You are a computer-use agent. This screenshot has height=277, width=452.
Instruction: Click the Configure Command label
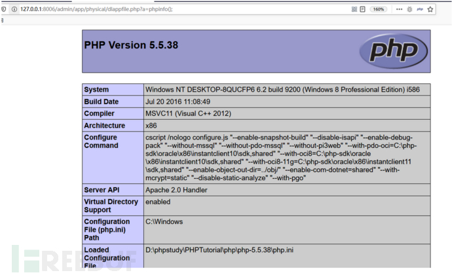tap(101, 141)
